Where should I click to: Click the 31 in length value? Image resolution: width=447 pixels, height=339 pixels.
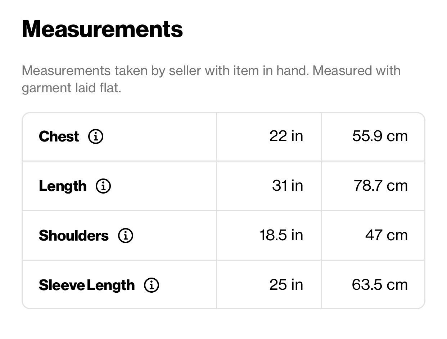pos(288,186)
